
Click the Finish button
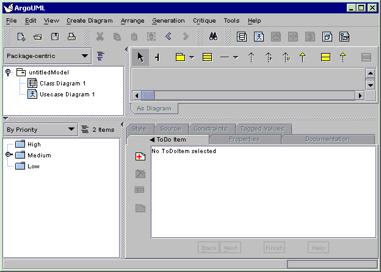tap(274, 248)
